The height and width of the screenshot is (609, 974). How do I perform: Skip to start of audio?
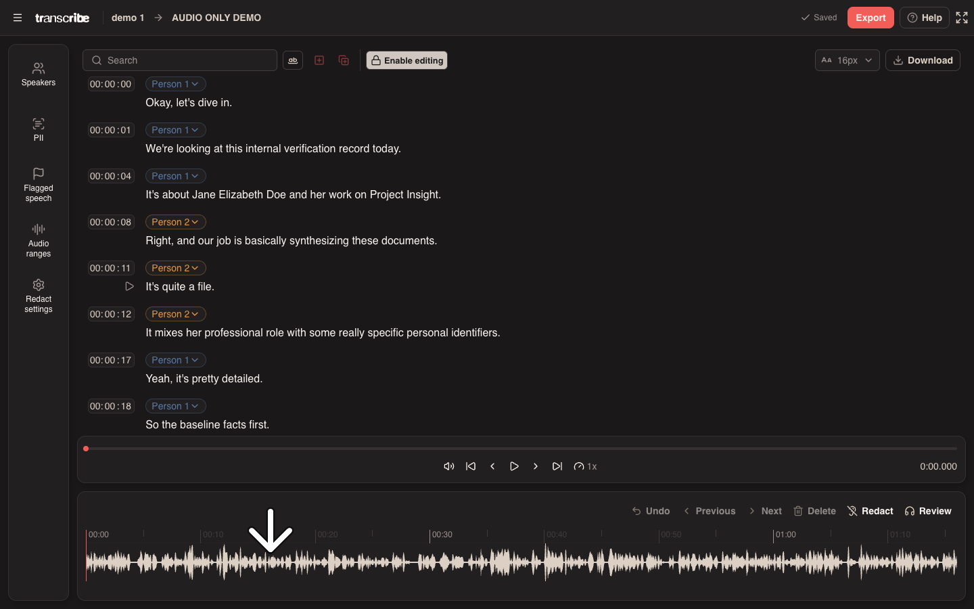point(471,466)
